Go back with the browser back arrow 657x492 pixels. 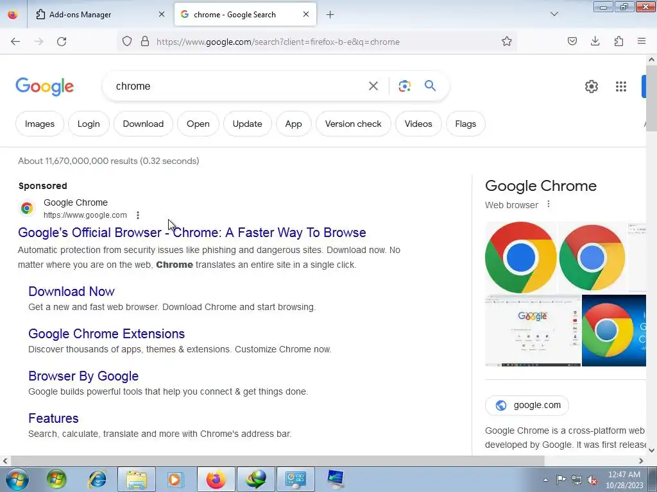15,42
